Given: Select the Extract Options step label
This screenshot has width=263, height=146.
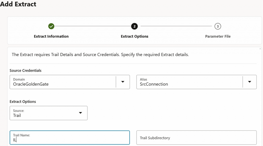Looking at the screenshot, I should click(135, 36).
